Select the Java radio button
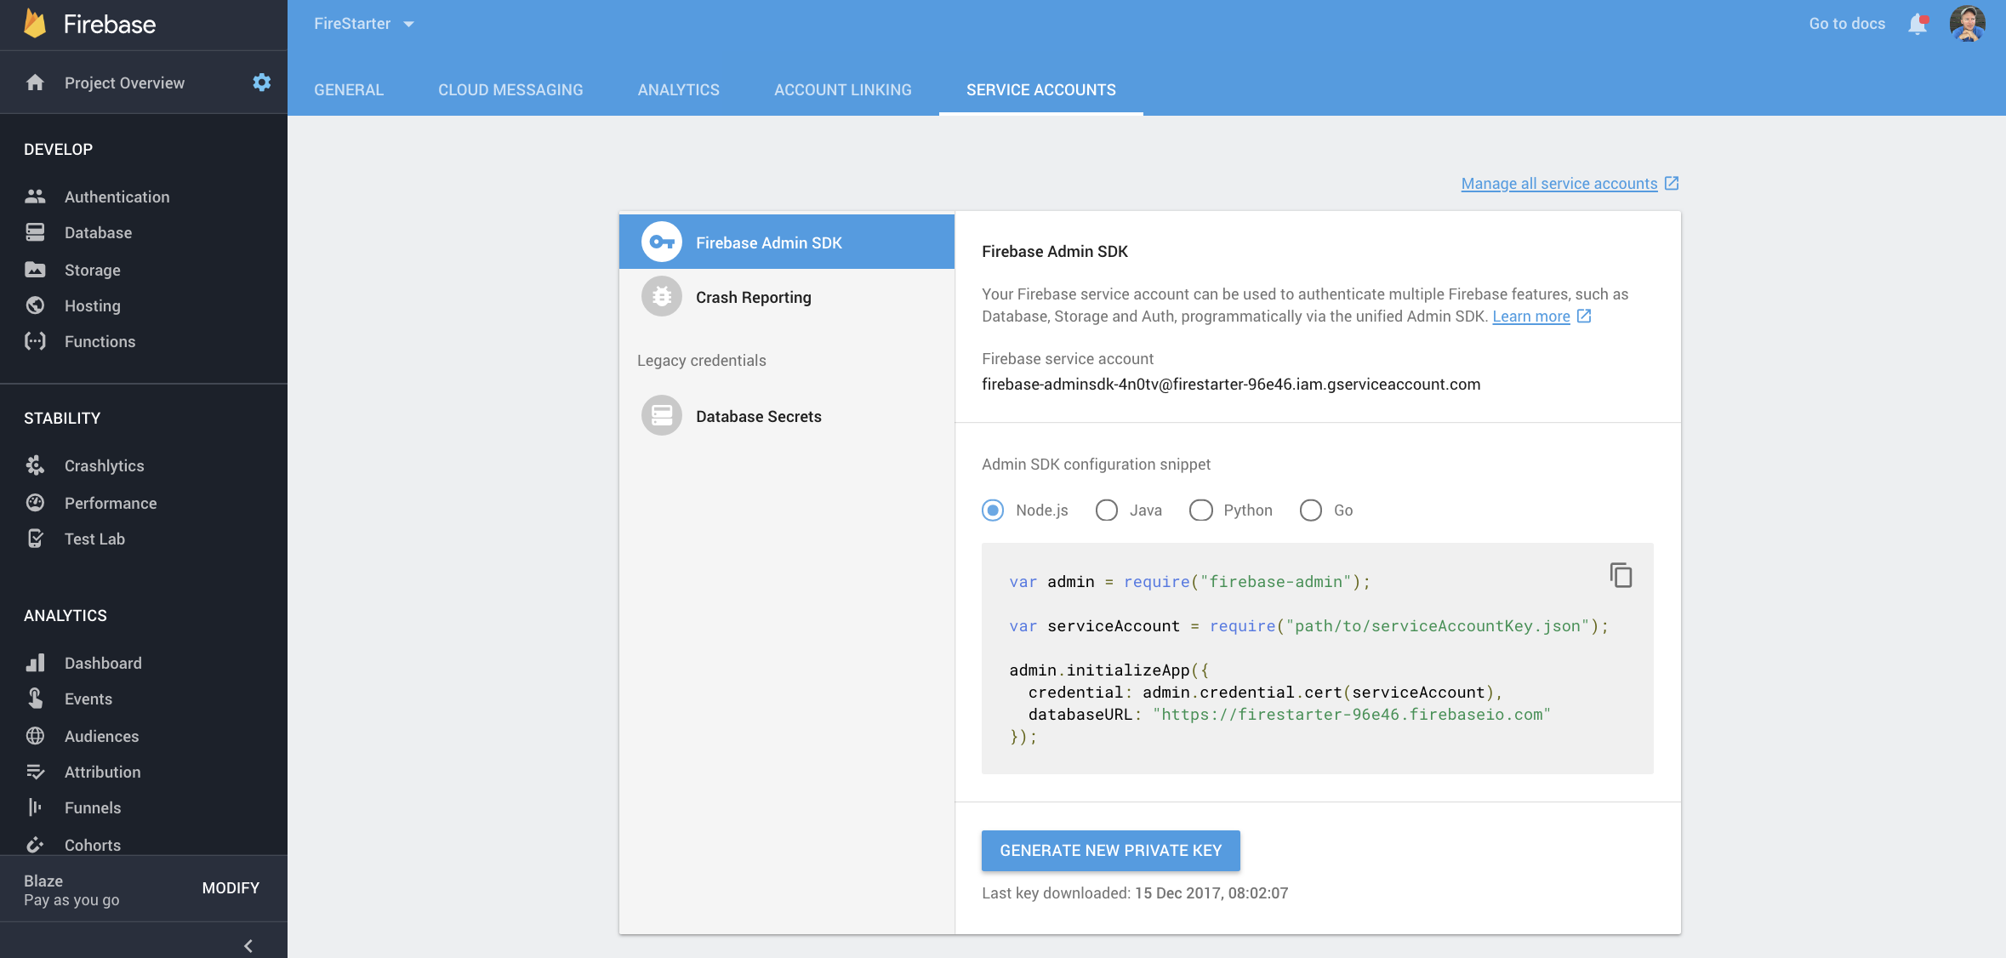 (1104, 510)
